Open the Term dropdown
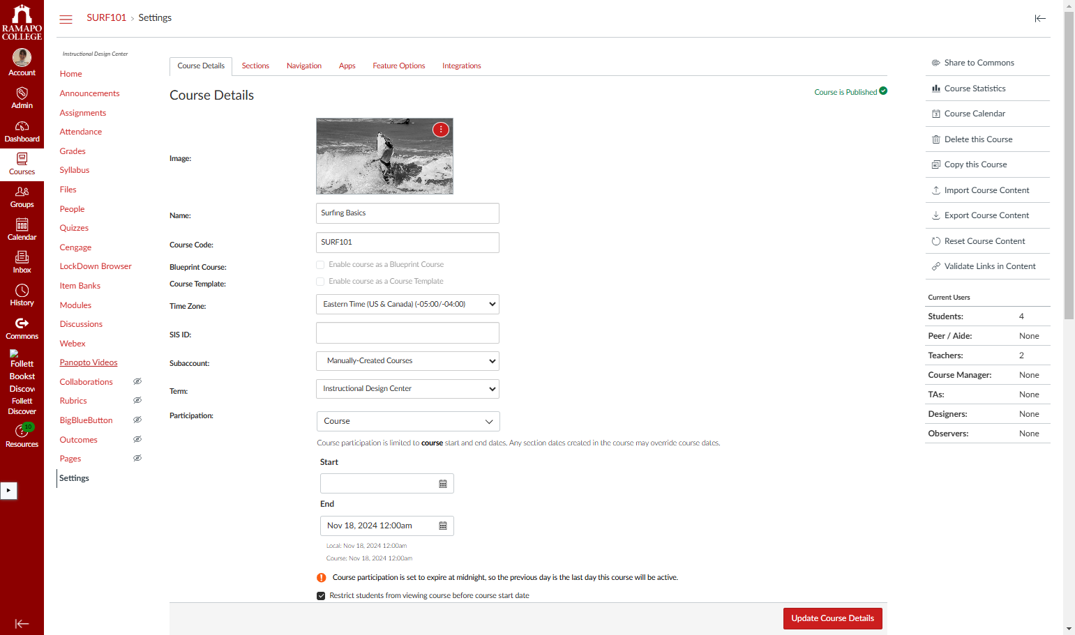The width and height of the screenshot is (1075, 635). pyautogui.click(x=407, y=389)
